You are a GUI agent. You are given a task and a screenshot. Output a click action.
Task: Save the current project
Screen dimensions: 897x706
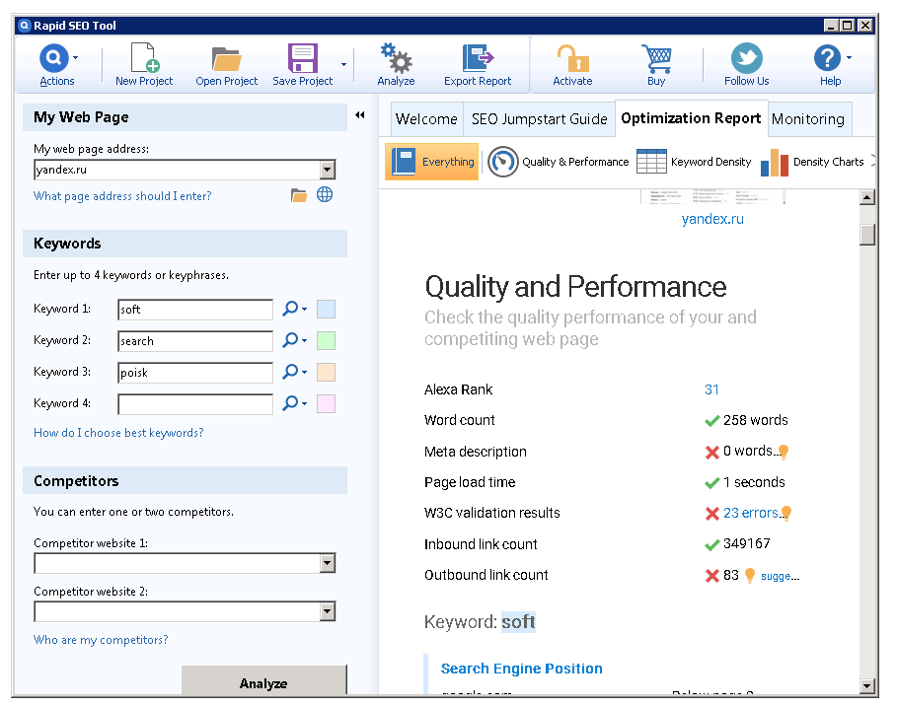pos(301,56)
